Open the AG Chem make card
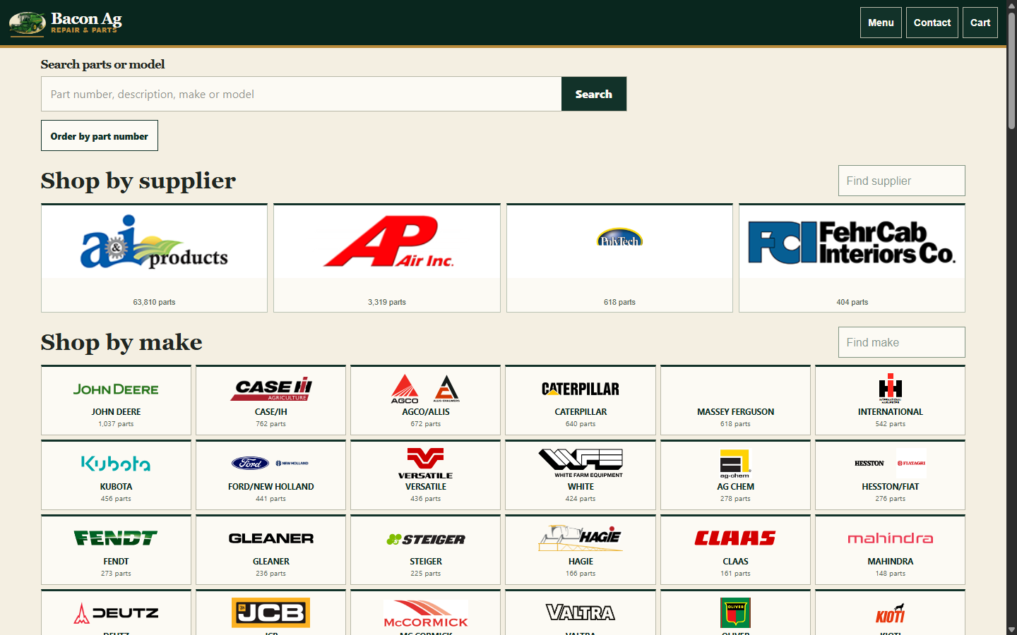The image size is (1017, 635). coord(735,475)
